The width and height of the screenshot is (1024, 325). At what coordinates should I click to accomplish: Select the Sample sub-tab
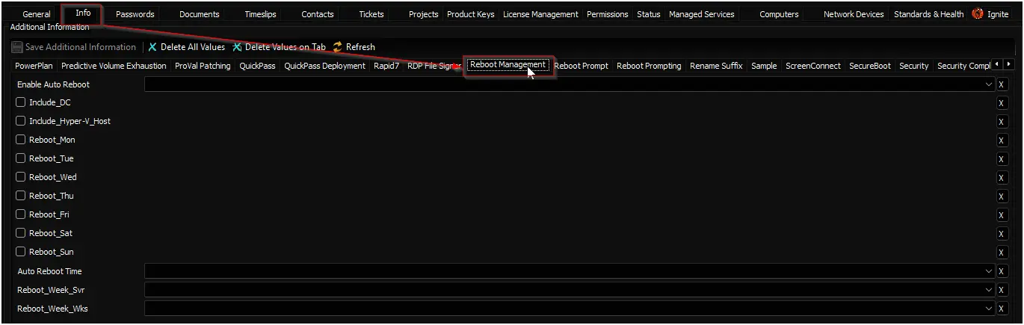[764, 66]
